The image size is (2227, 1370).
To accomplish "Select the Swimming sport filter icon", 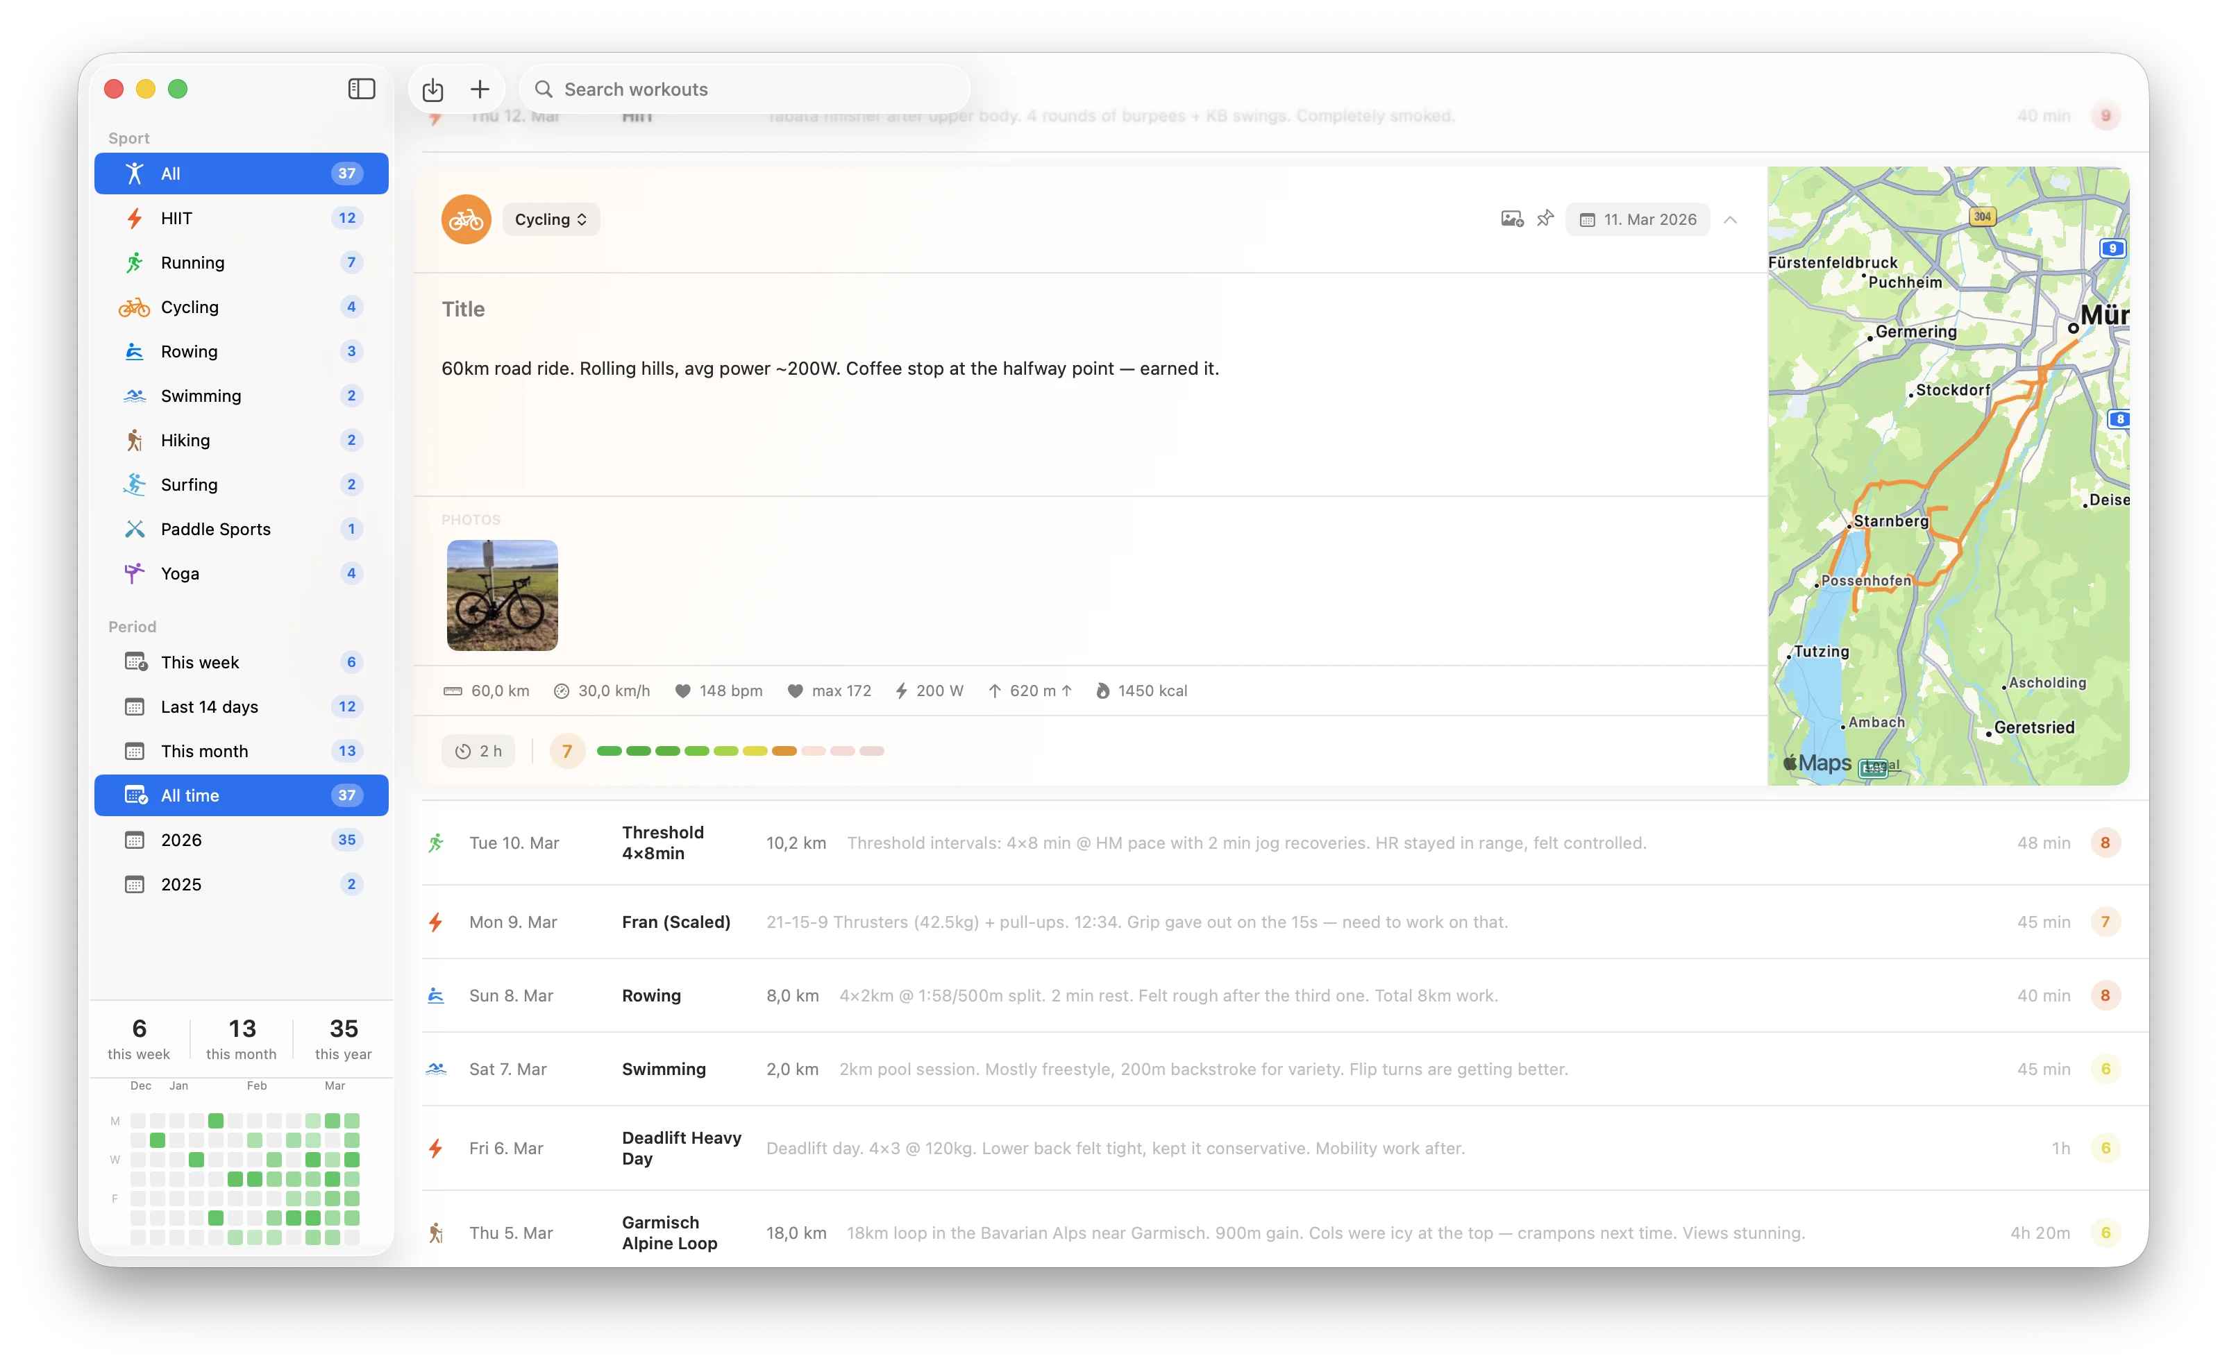I will (134, 395).
